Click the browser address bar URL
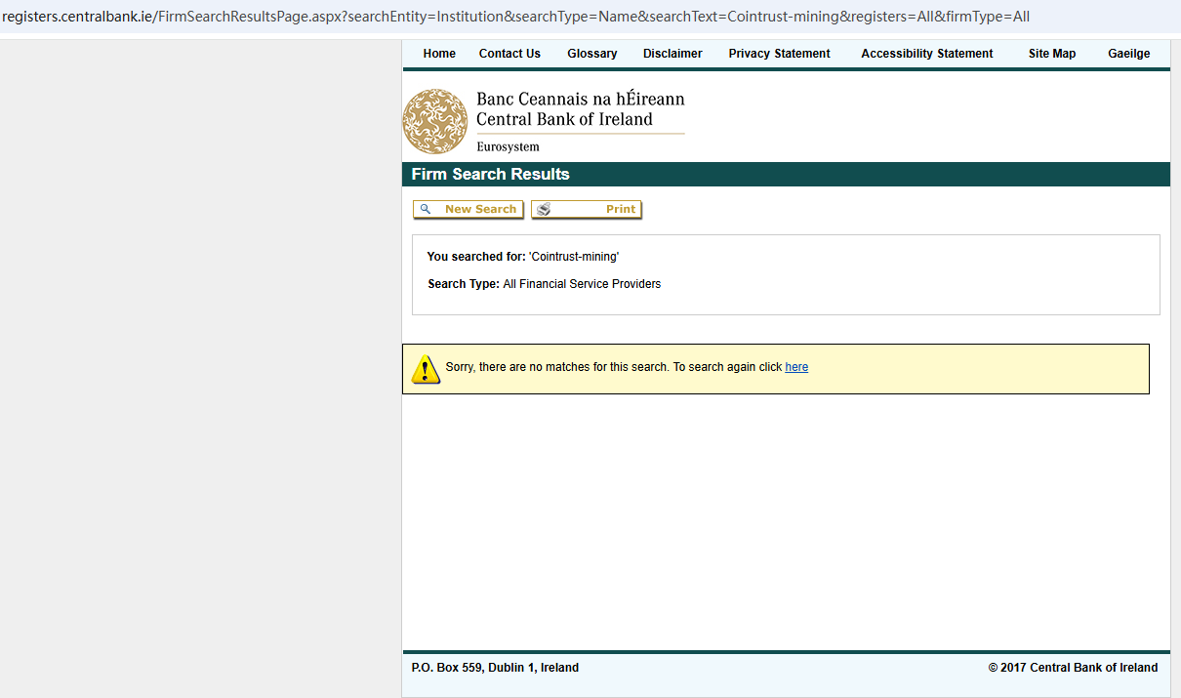This screenshot has height=698, width=1181. click(x=515, y=17)
